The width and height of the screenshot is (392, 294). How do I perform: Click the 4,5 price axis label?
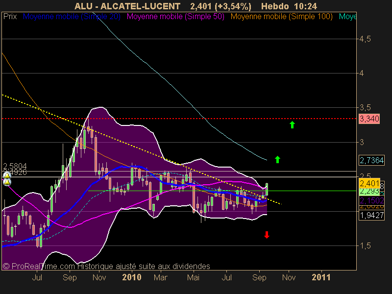tap(365, 39)
